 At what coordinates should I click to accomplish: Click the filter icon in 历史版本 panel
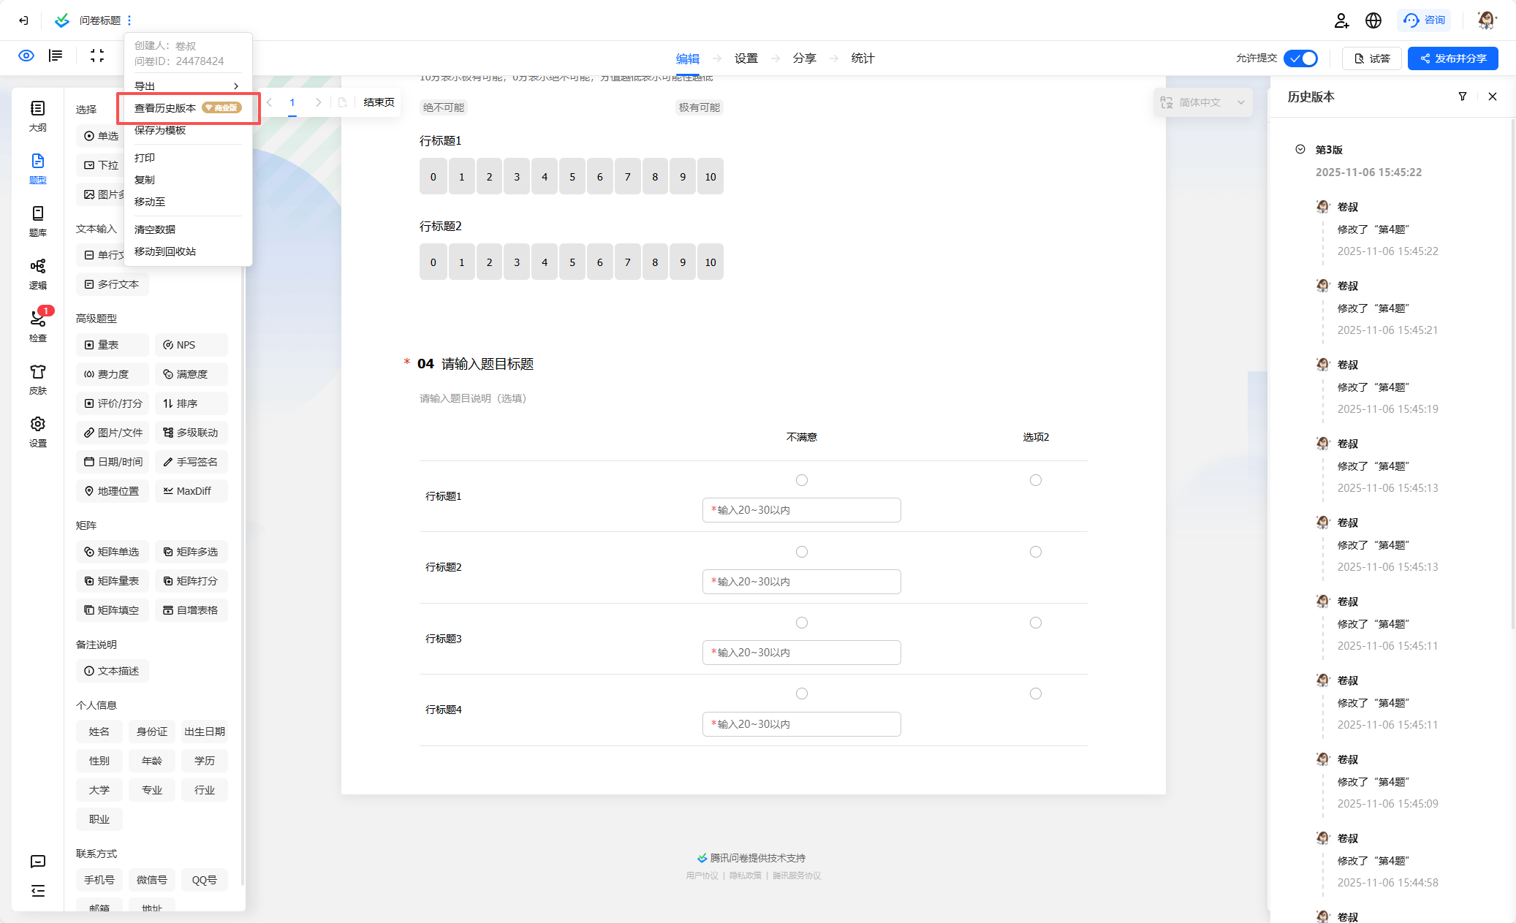click(1463, 96)
